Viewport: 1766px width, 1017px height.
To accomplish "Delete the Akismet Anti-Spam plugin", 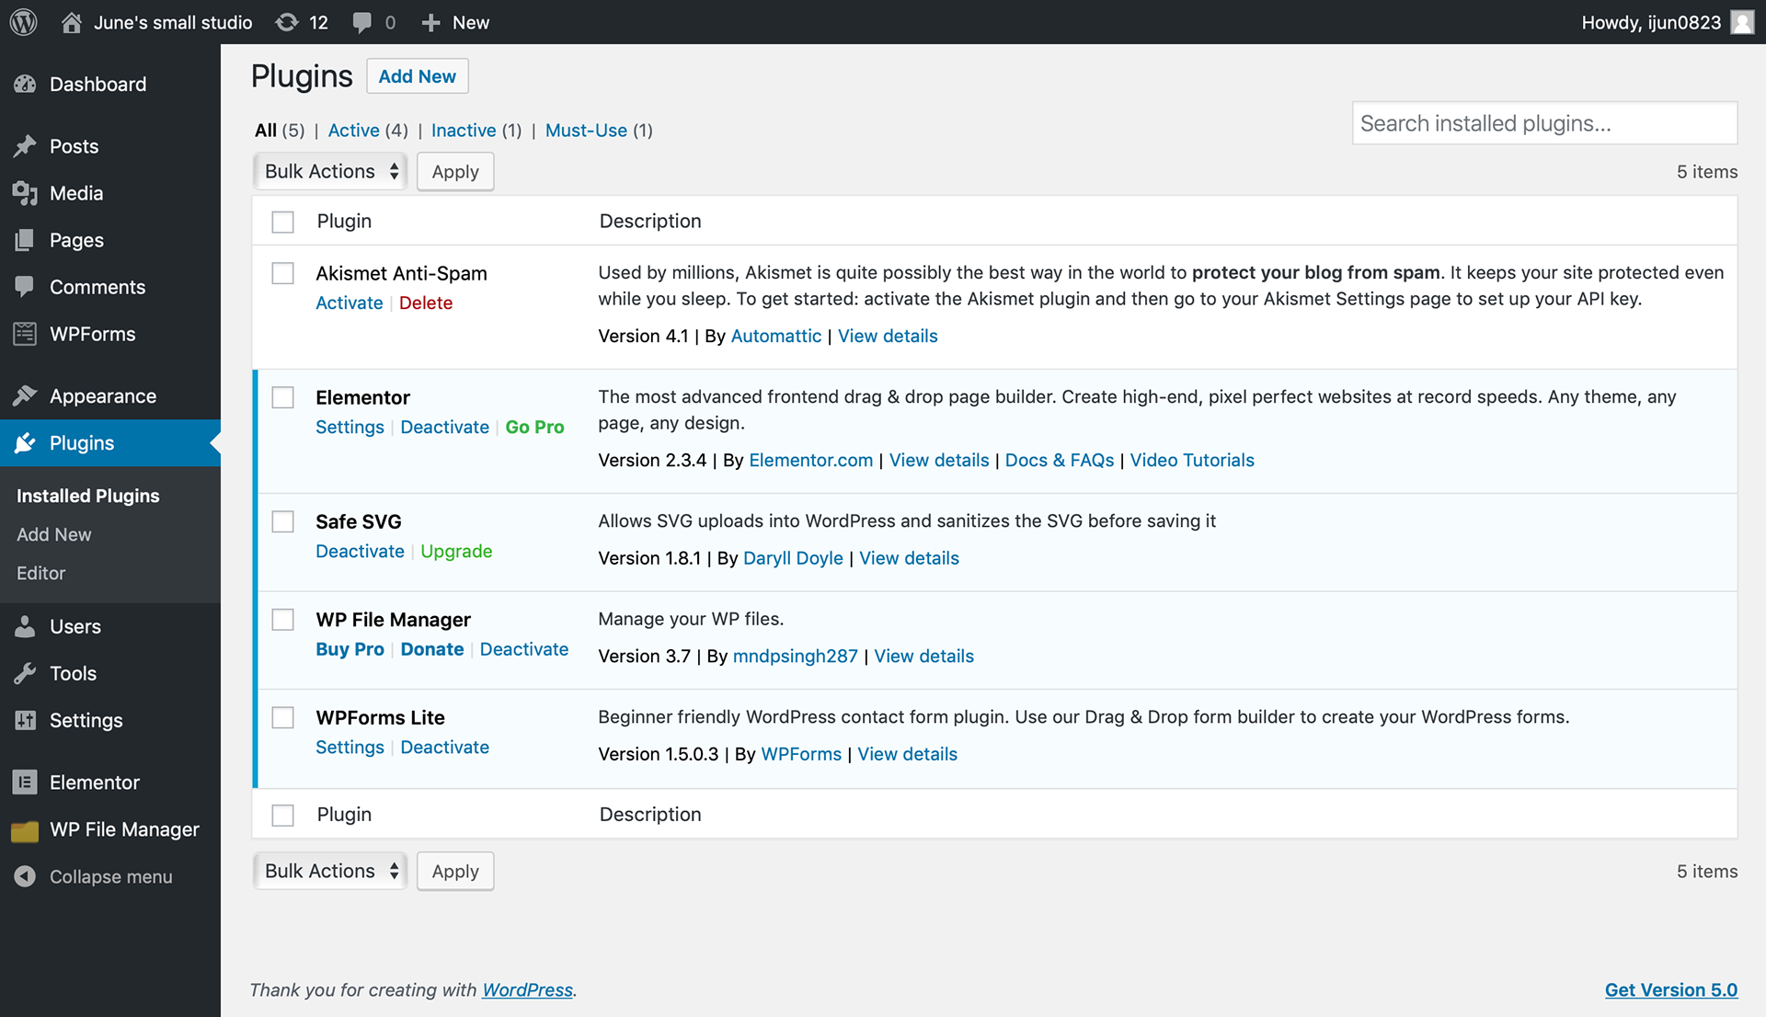I will [426, 303].
